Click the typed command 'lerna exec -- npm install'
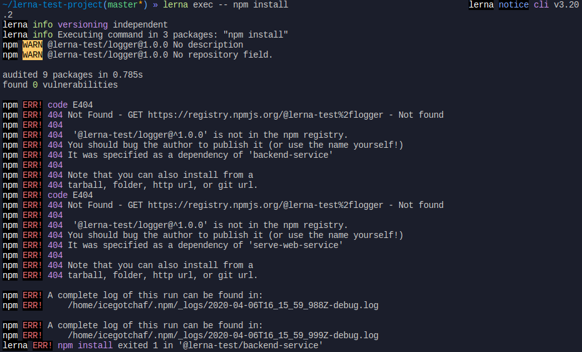Image resolution: width=582 pixels, height=352 pixels. pyautogui.click(x=226, y=5)
